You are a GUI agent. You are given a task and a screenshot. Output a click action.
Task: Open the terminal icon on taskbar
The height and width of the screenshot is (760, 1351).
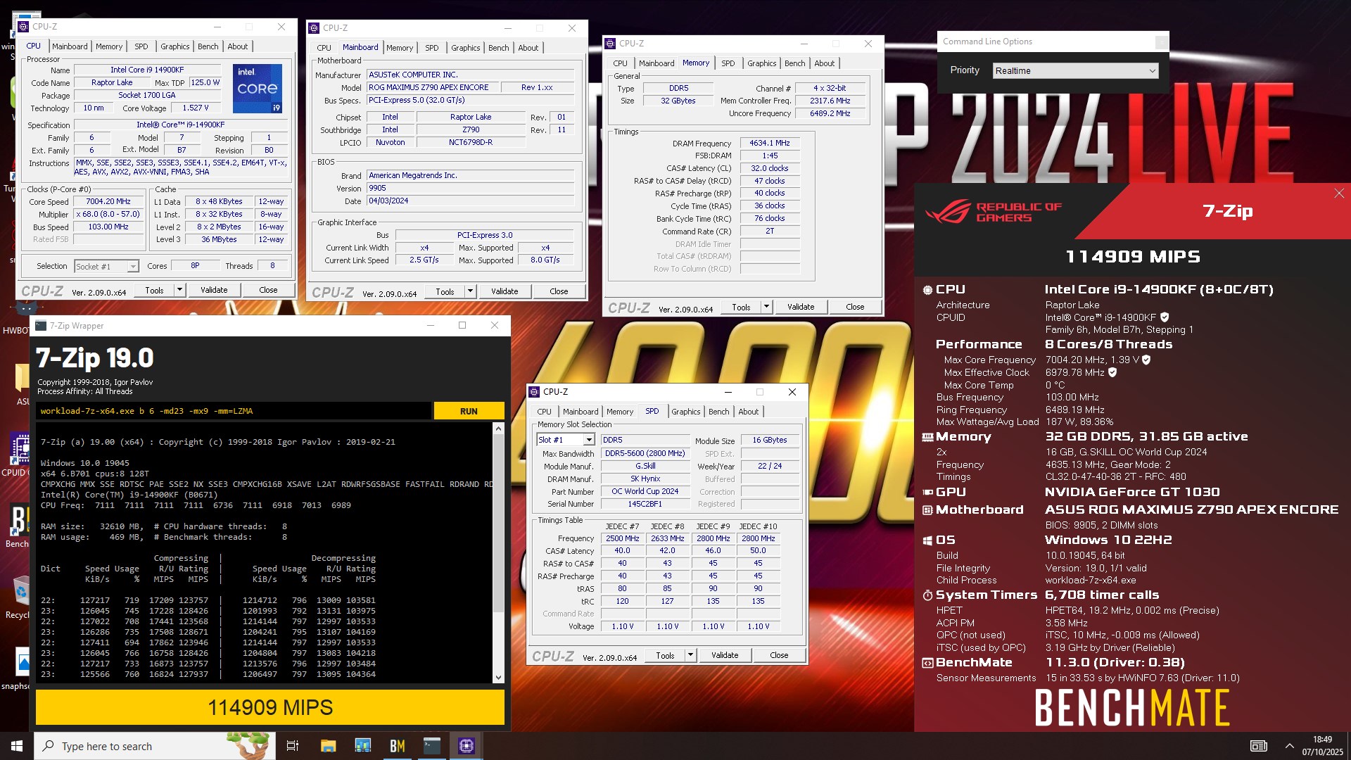pos(432,746)
